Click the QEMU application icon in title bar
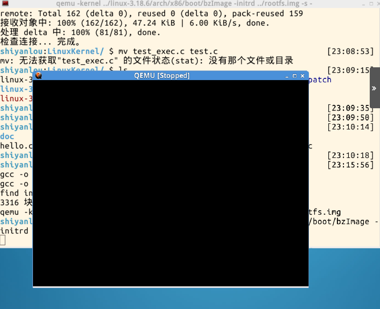This screenshot has width=380, height=309. tap(38, 76)
